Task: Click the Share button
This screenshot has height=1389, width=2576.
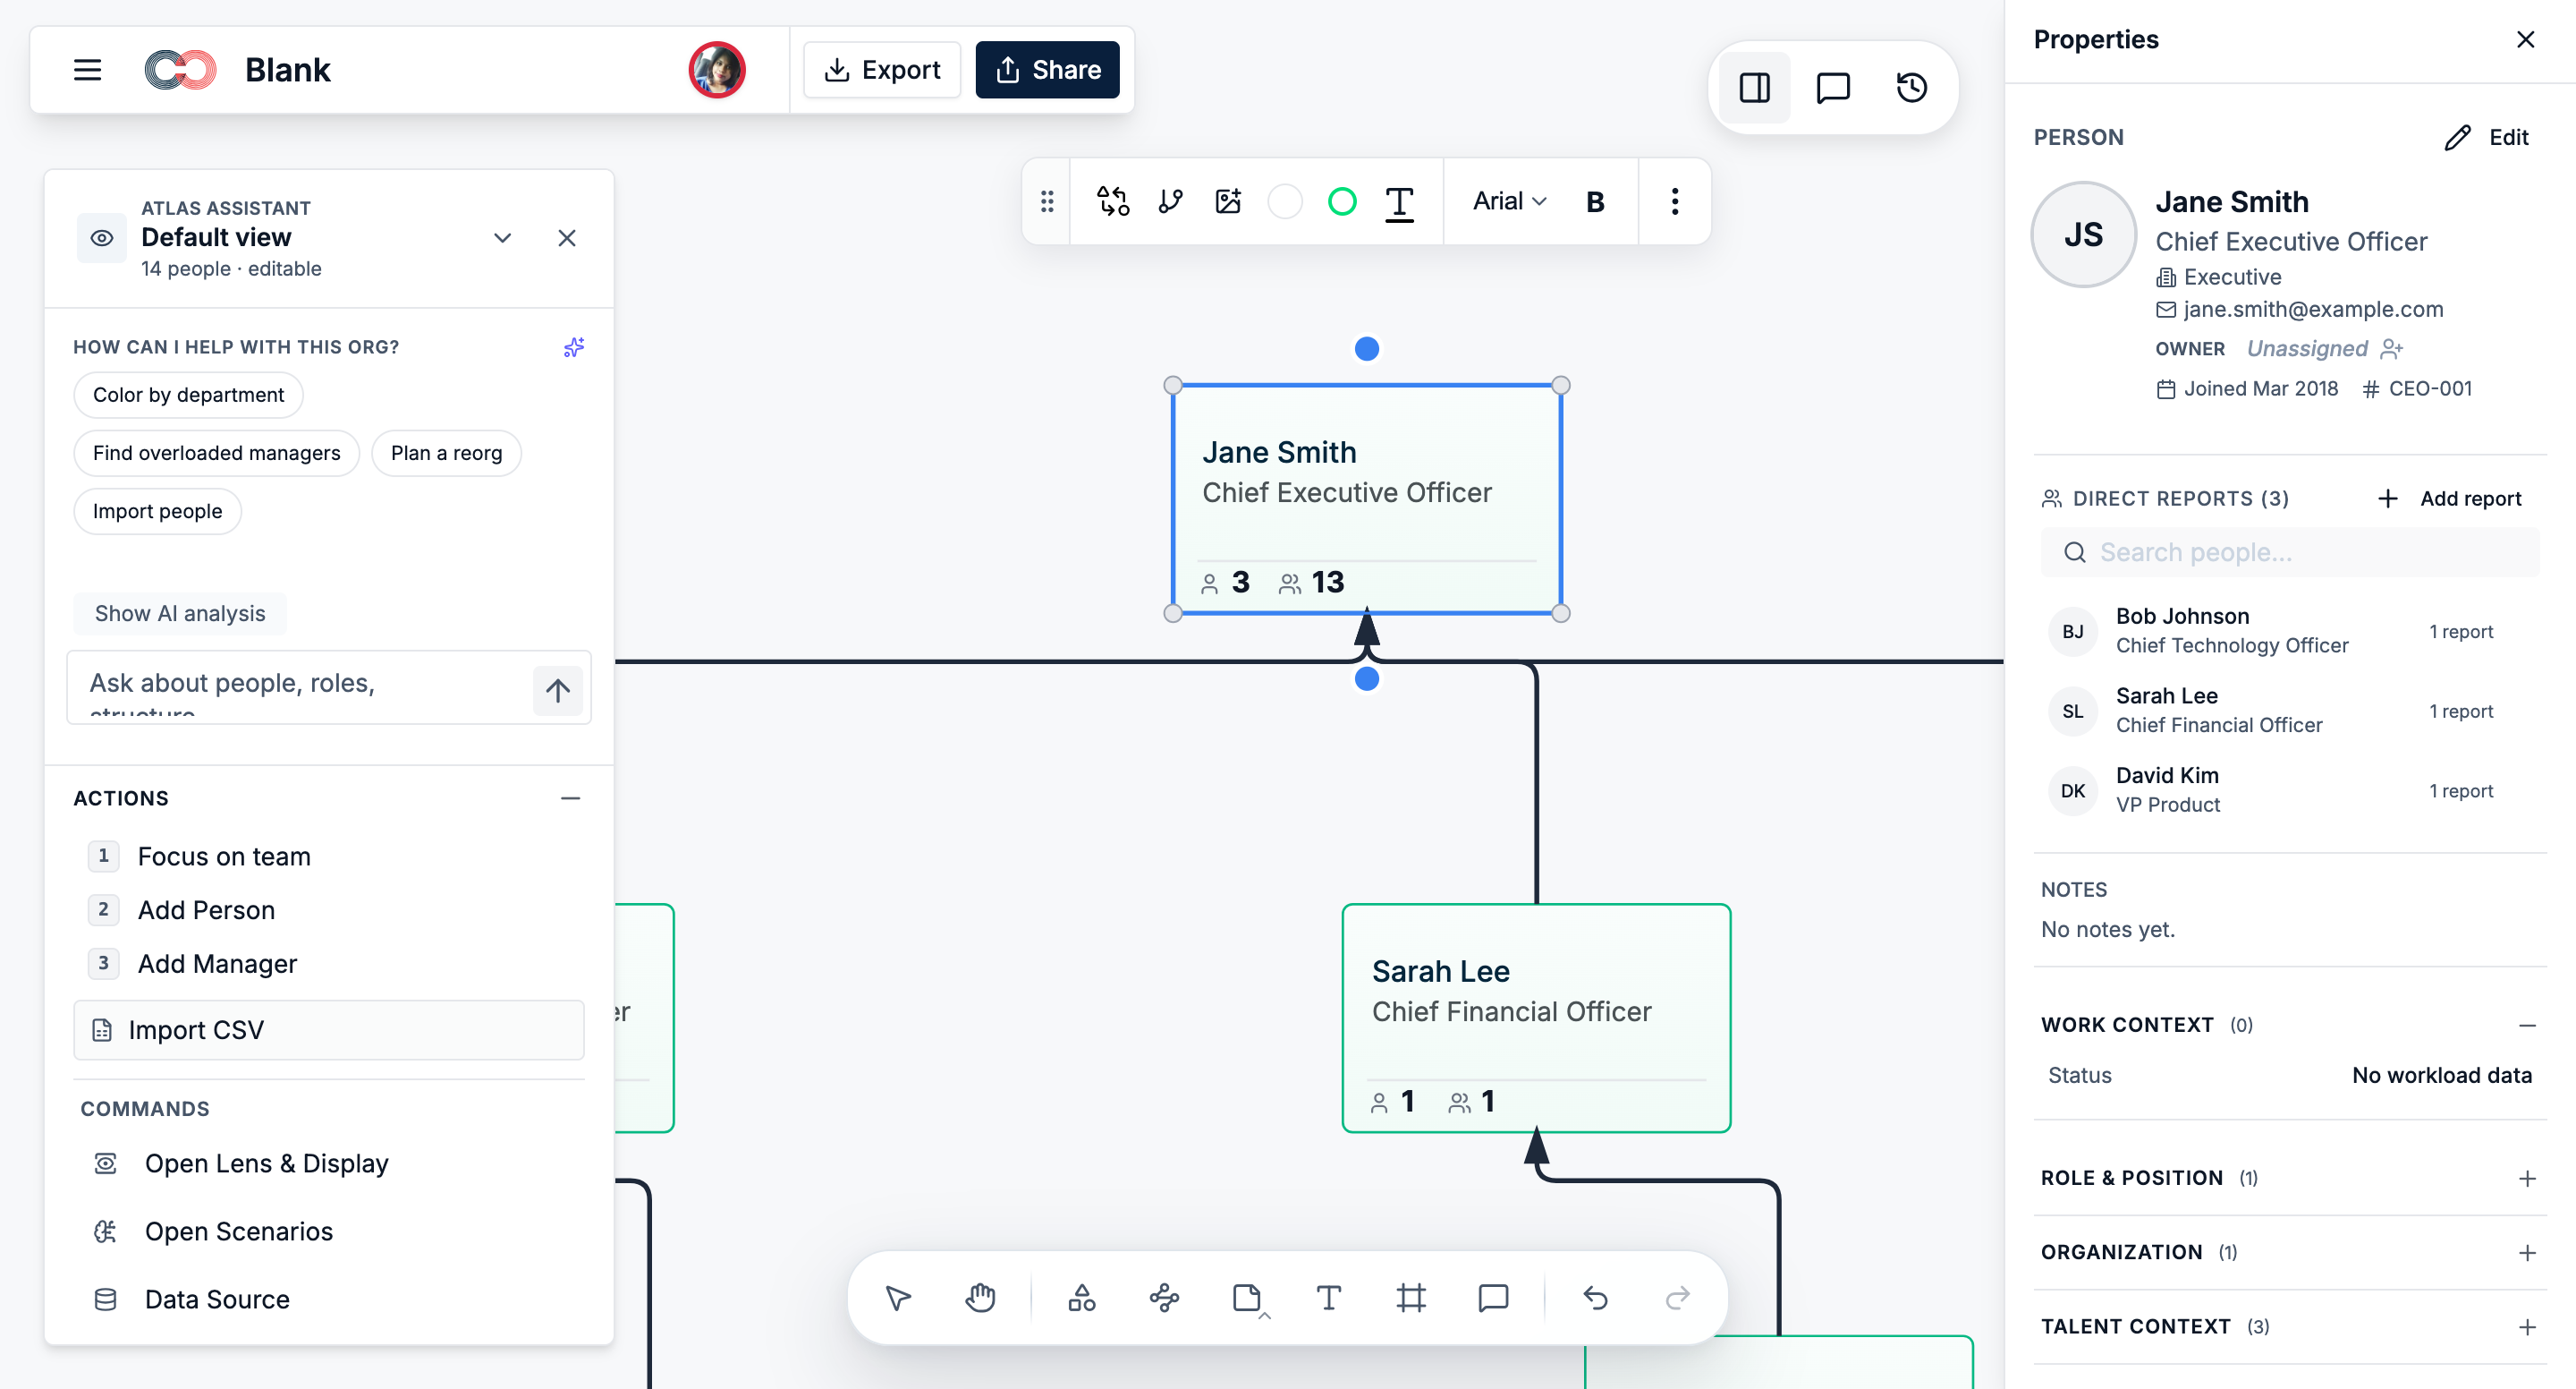Action: [x=1047, y=70]
